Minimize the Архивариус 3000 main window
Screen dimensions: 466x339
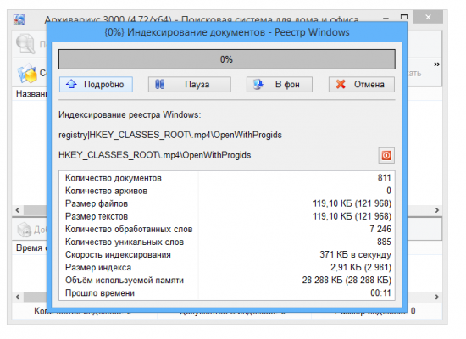[386, 18]
